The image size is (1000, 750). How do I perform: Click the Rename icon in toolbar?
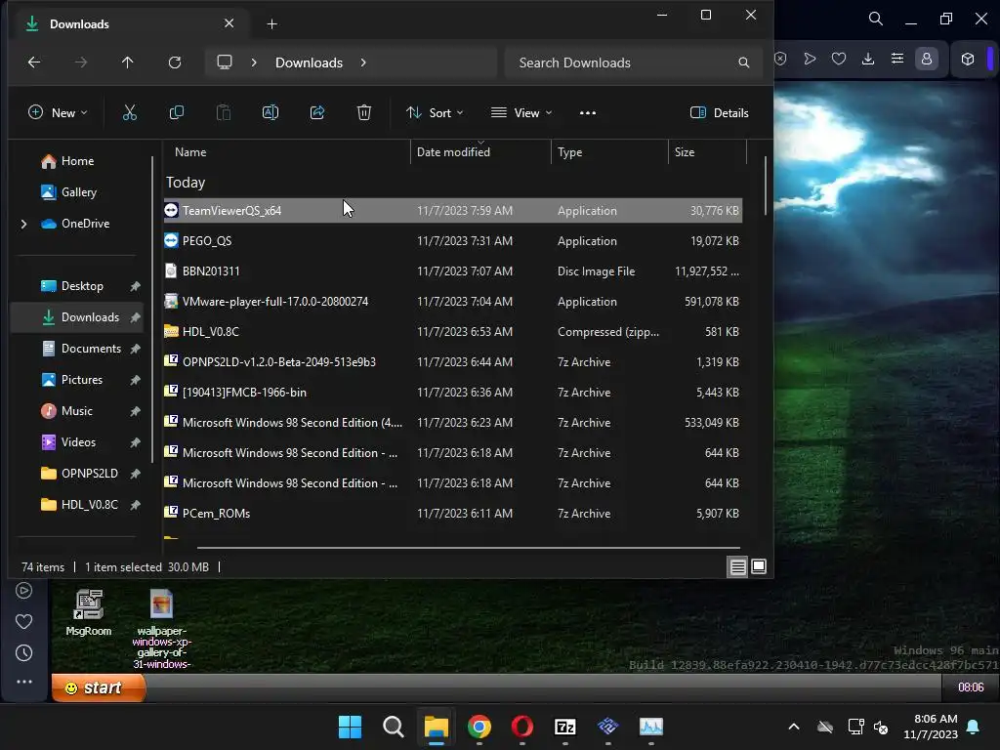271,113
